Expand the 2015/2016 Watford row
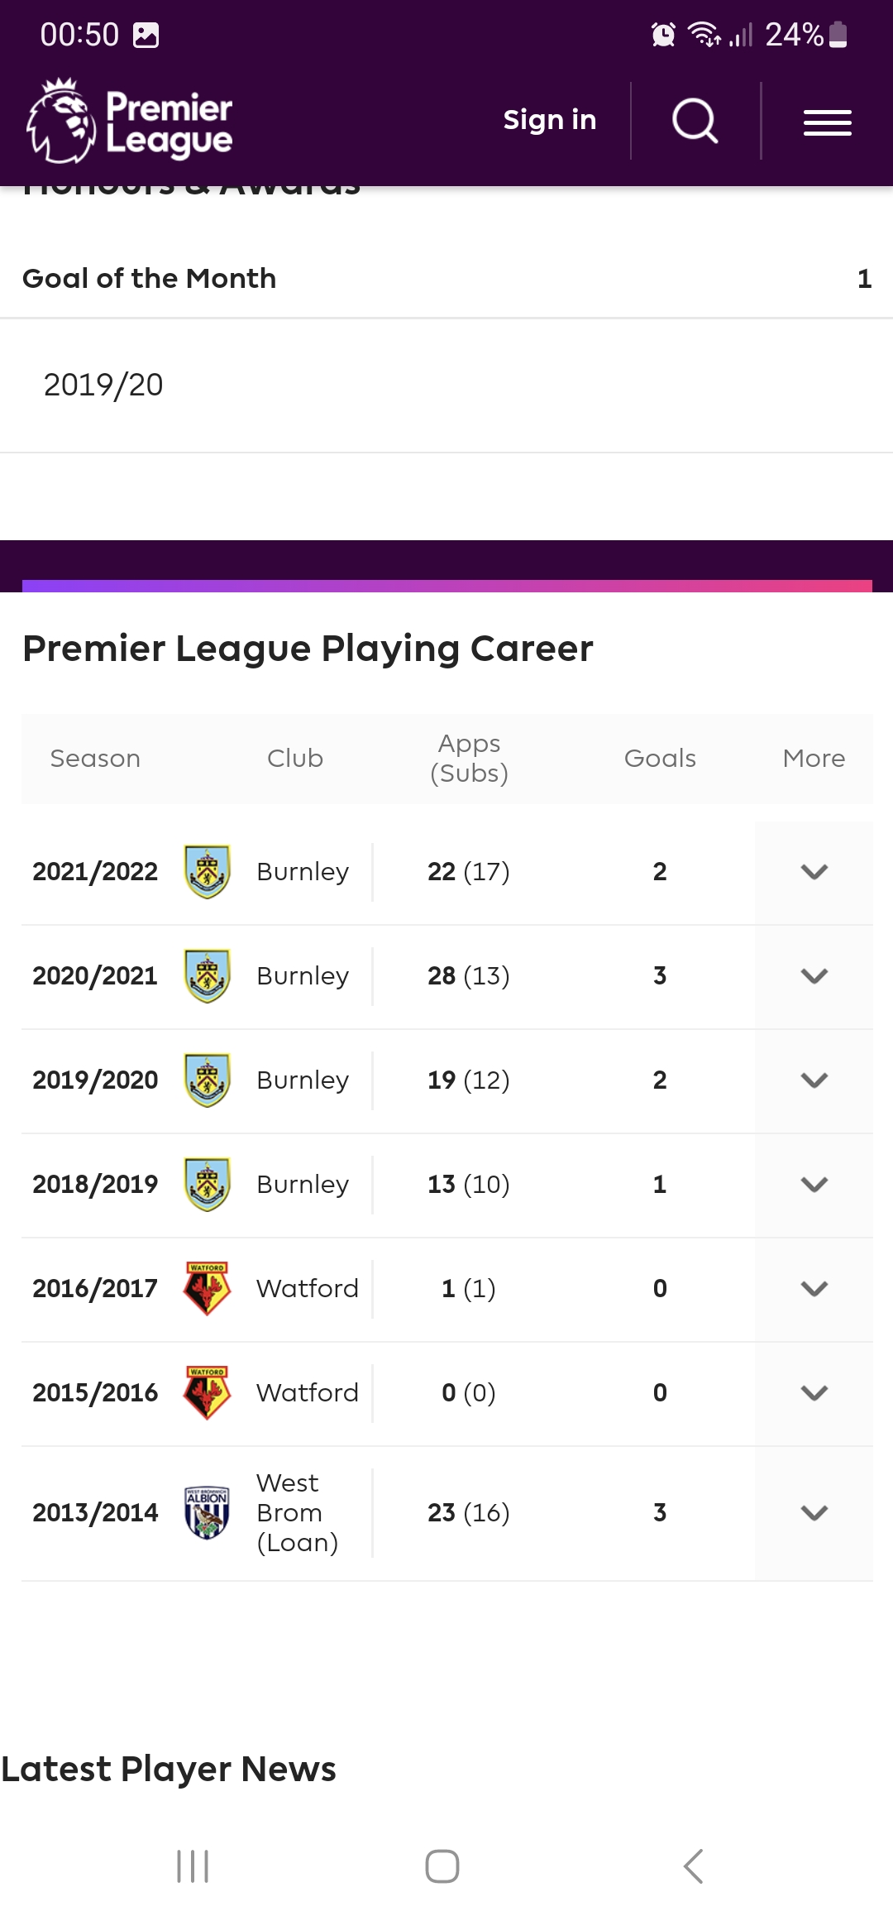 (x=814, y=1393)
